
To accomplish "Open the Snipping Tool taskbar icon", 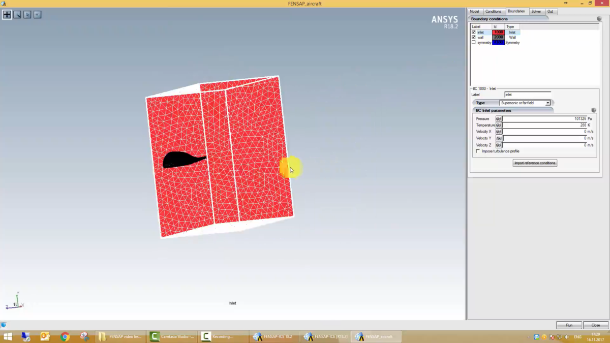I will pos(84,337).
